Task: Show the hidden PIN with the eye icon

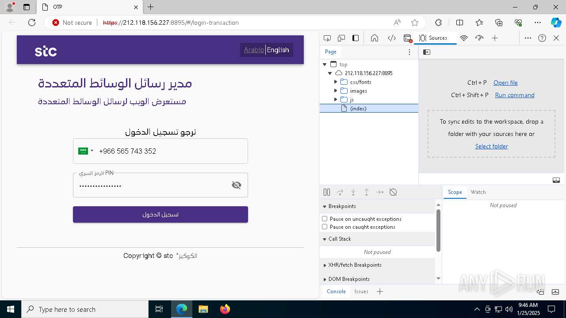Action: tap(237, 185)
